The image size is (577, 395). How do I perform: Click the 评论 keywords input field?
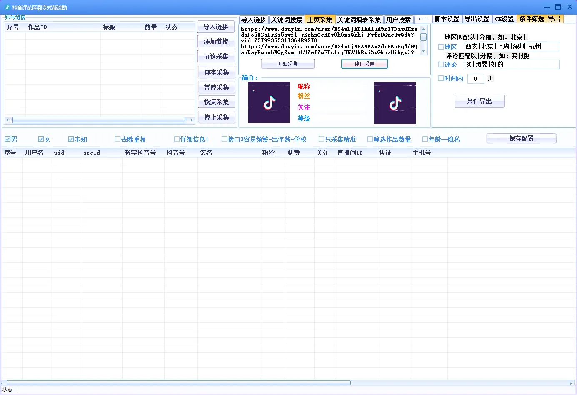click(512, 64)
